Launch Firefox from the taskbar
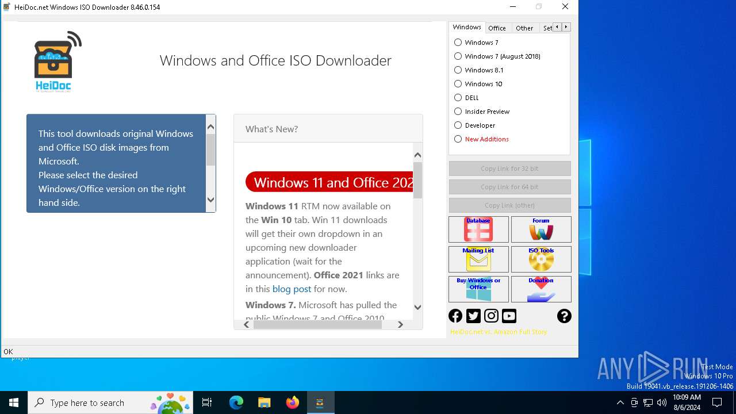 pyautogui.click(x=292, y=402)
